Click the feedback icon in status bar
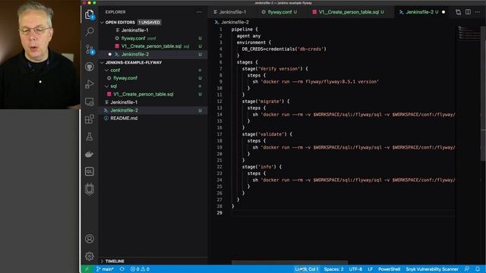 467,269
